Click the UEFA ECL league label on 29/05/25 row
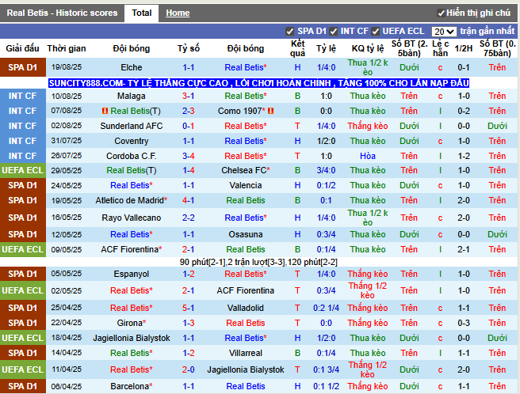The height and width of the screenshot is (394, 520). pyautogui.click(x=22, y=171)
